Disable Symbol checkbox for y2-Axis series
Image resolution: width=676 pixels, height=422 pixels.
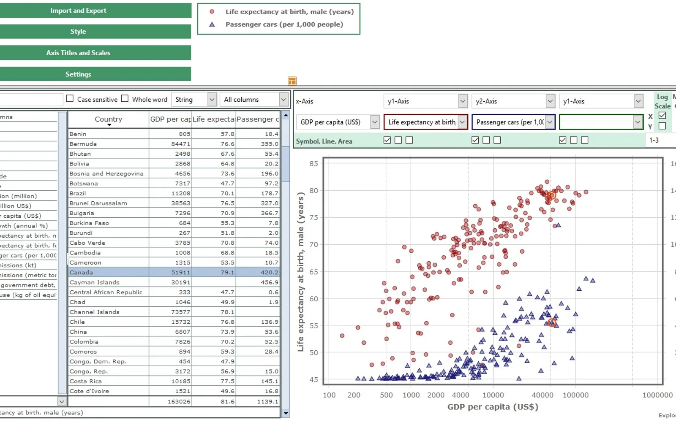tap(475, 140)
